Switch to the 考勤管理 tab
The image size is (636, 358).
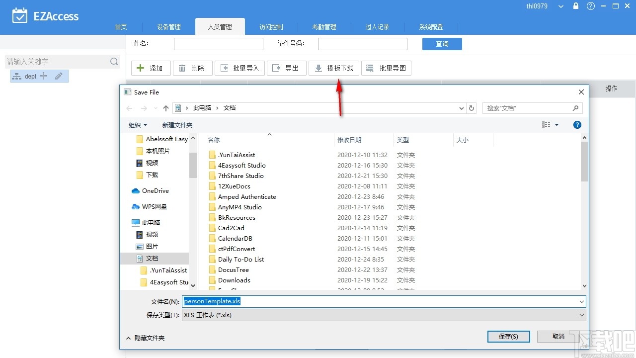pyautogui.click(x=324, y=27)
